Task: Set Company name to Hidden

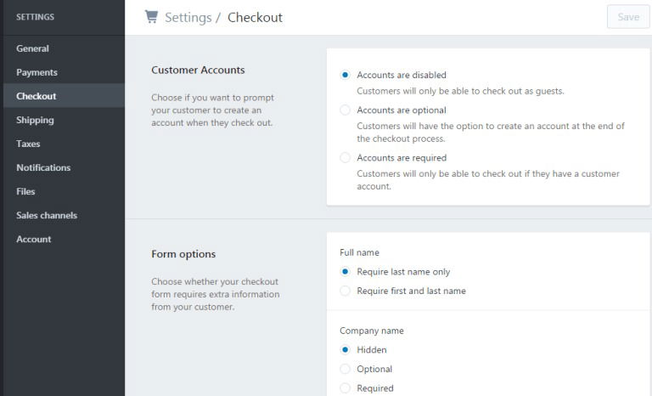Action: (x=345, y=350)
